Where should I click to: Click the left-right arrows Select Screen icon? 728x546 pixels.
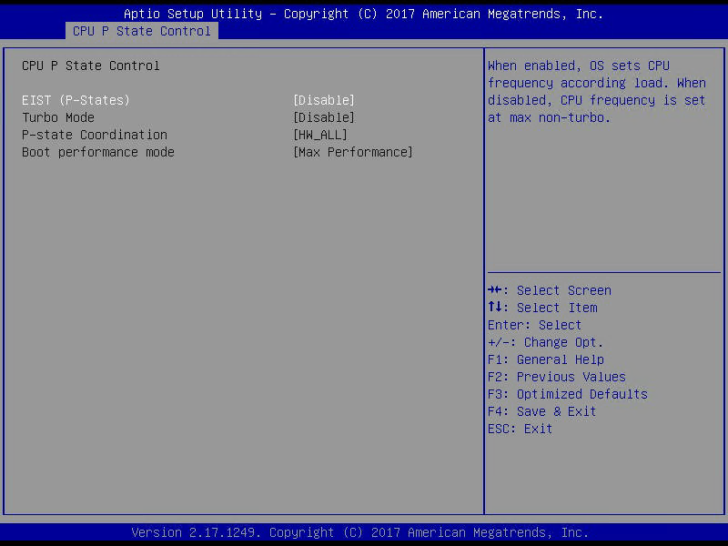495,290
